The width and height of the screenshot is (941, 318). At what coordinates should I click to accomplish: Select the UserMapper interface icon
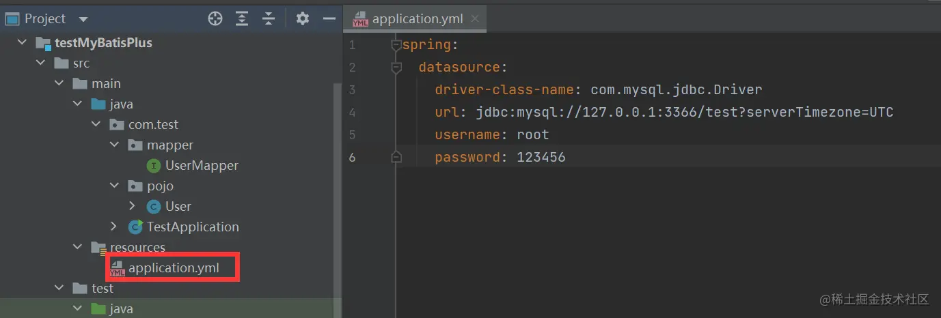pos(154,166)
